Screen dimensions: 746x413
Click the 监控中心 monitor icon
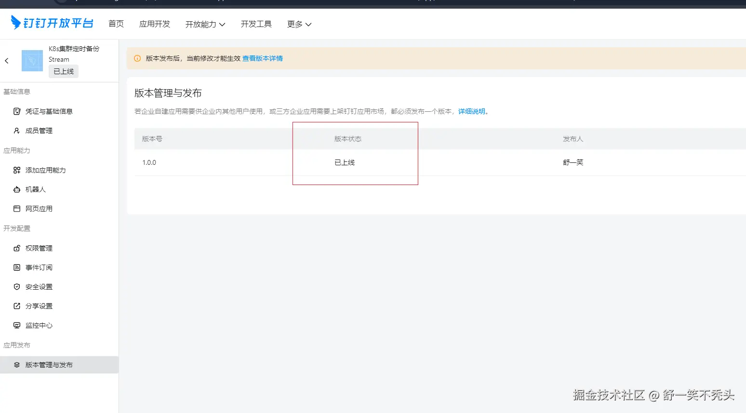pos(17,325)
